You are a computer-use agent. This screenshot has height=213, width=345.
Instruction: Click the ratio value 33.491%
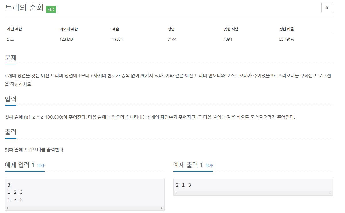pos(287,39)
